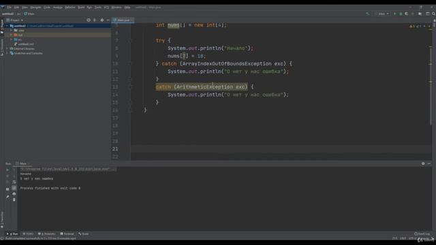The image size is (436, 245).
Task: Expand the .idea folder arrow
Action: (12, 30)
